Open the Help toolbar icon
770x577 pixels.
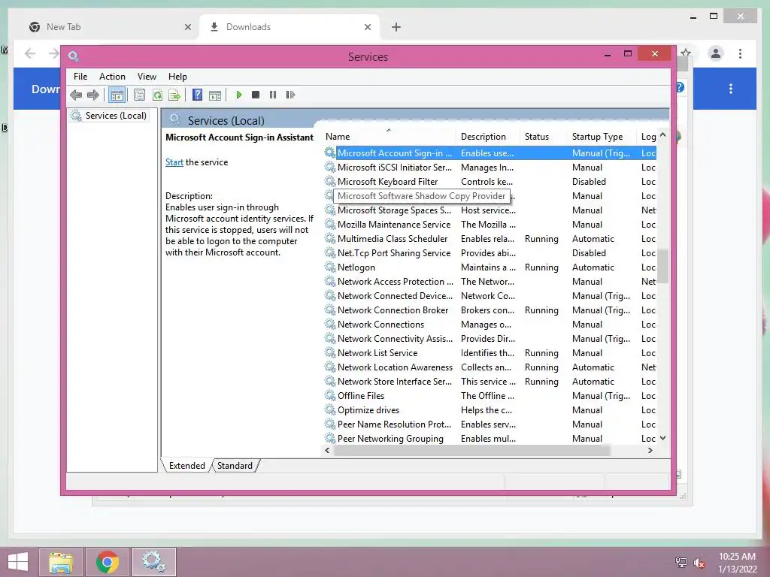(x=198, y=95)
